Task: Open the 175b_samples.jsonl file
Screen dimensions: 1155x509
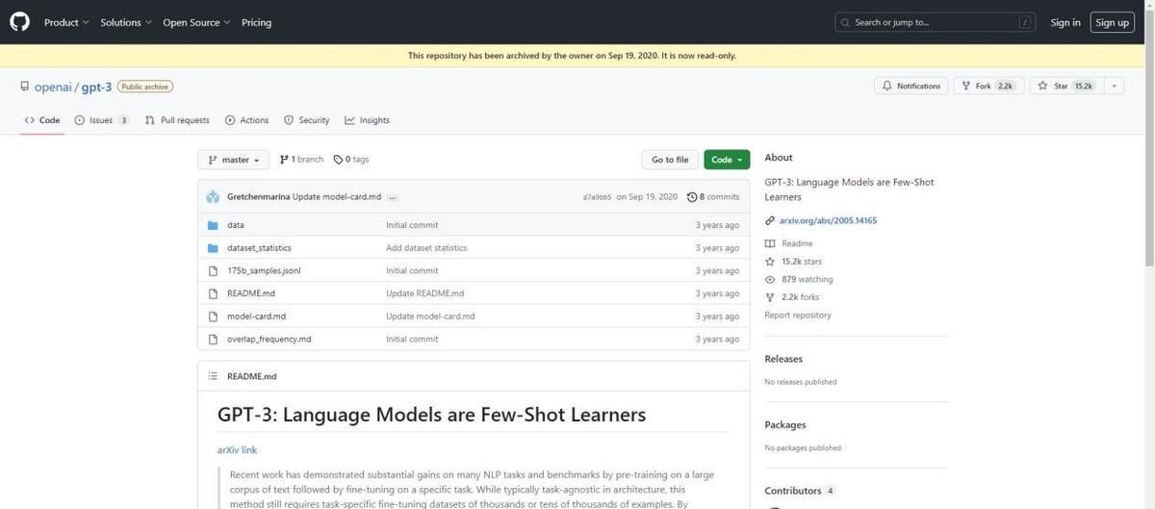Action: click(264, 270)
